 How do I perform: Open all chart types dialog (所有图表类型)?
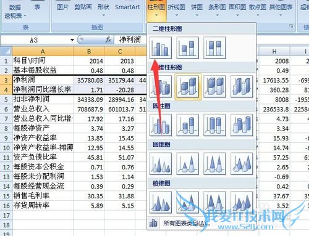202,223
